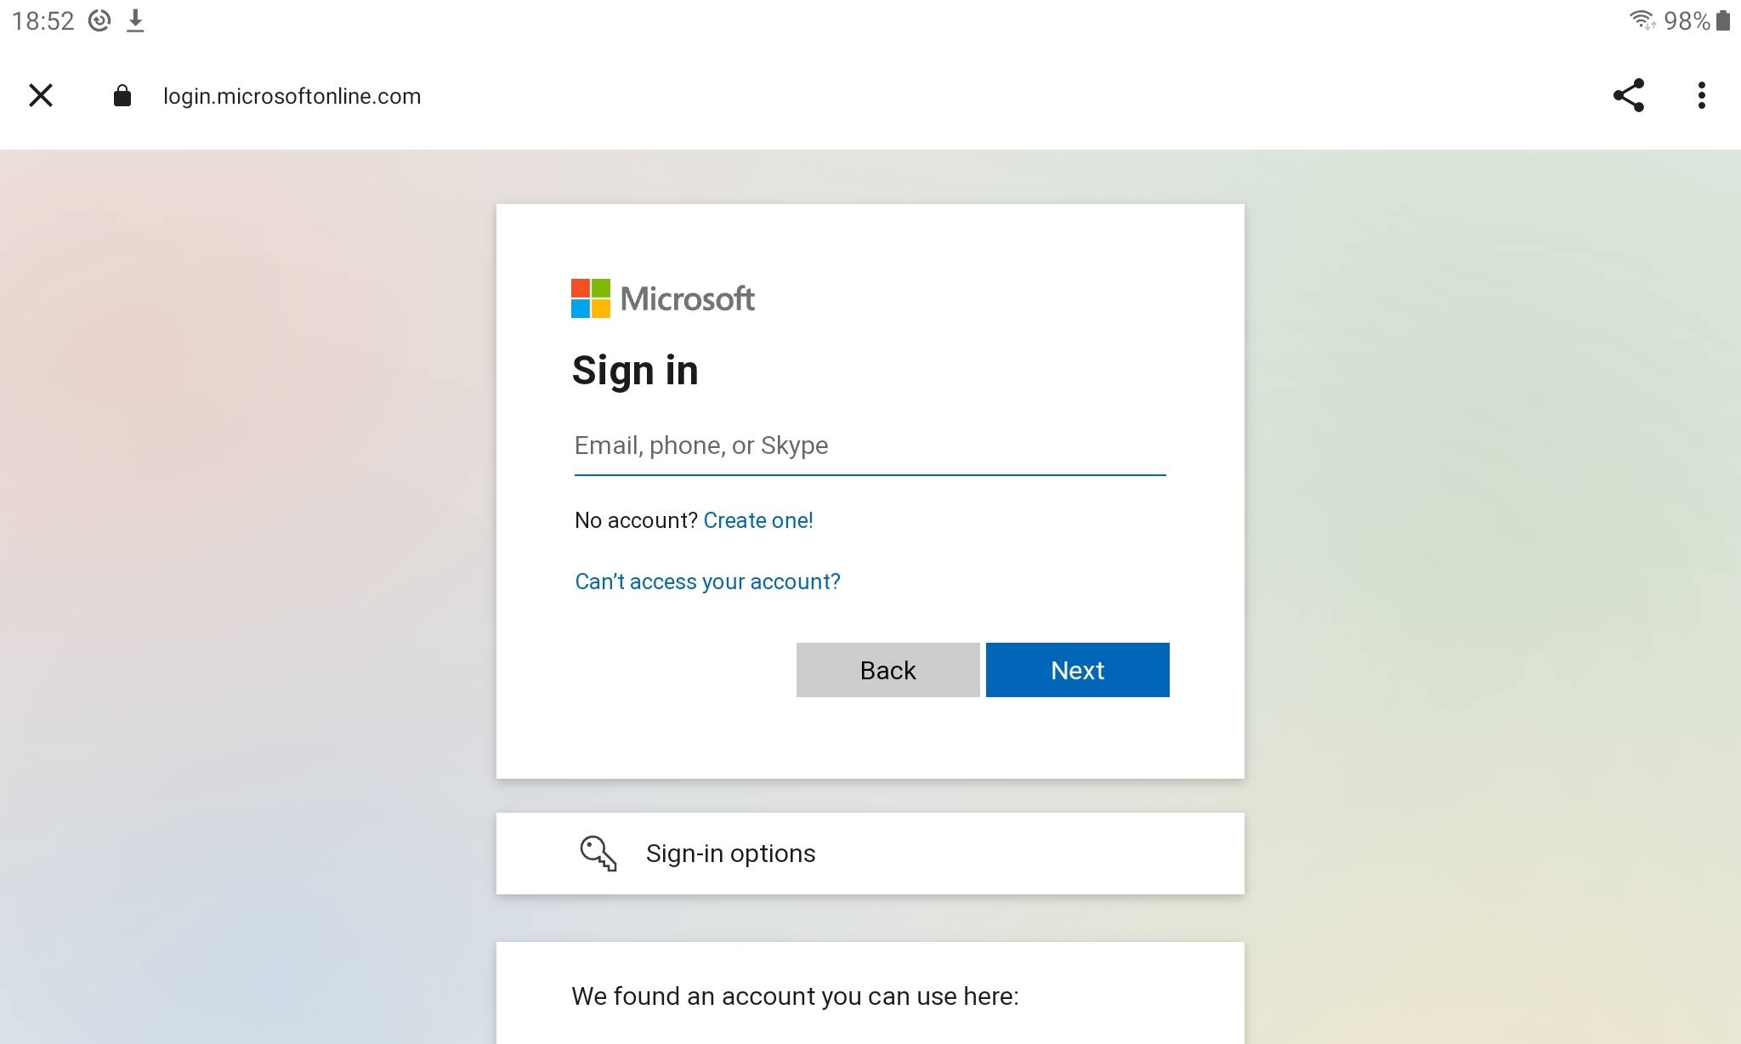This screenshot has width=1741, height=1044.
Task: Tap the download status bar icon
Action: pos(136,20)
